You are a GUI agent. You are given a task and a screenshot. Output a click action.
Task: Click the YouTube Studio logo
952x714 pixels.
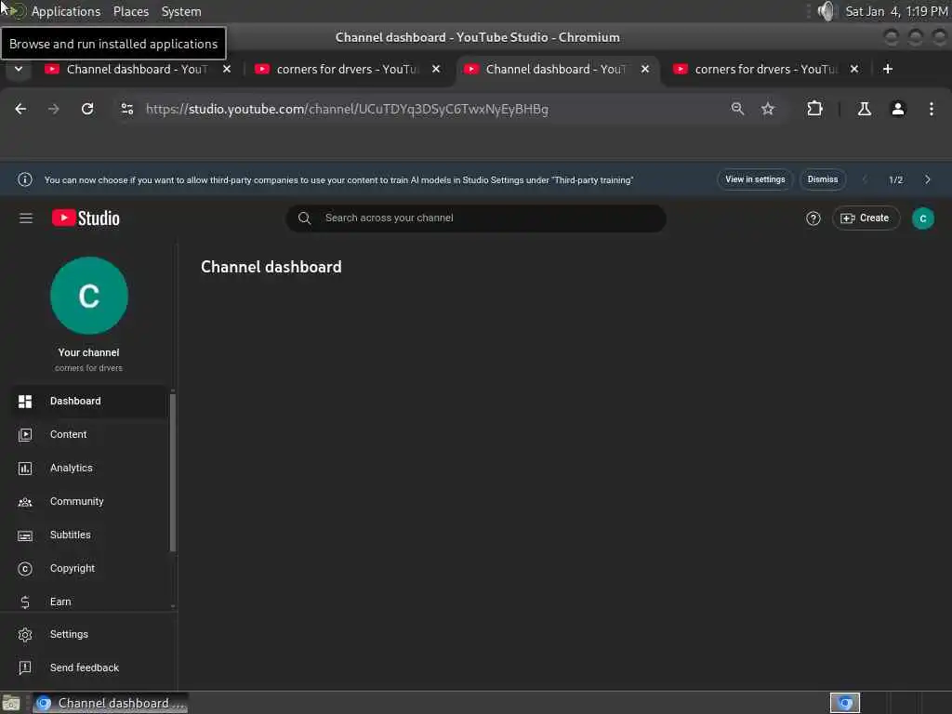click(x=86, y=218)
